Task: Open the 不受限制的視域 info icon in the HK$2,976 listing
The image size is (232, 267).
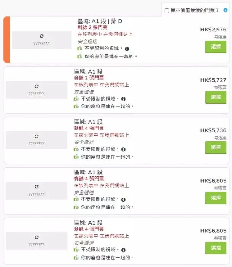Action: (127, 49)
